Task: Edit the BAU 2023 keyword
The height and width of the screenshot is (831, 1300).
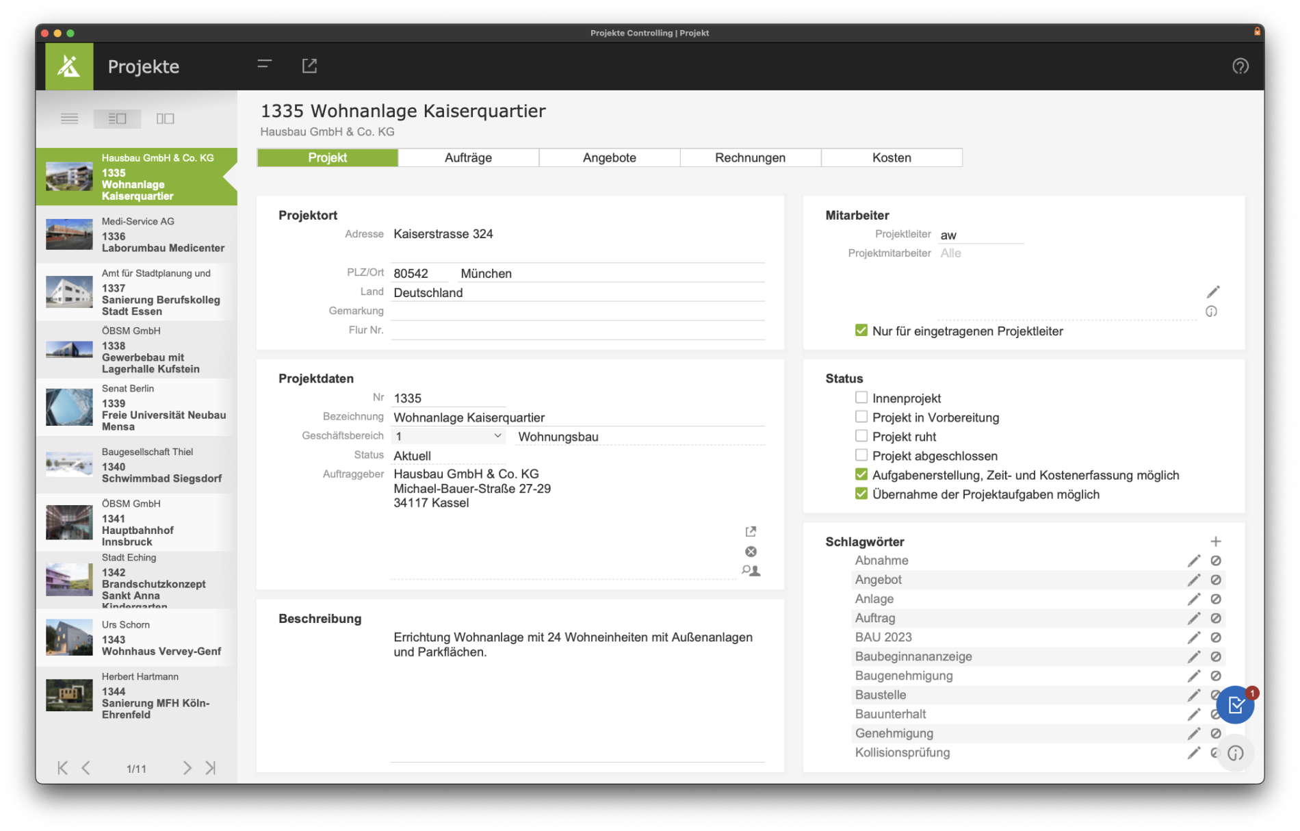Action: (x=1193, y=637)
